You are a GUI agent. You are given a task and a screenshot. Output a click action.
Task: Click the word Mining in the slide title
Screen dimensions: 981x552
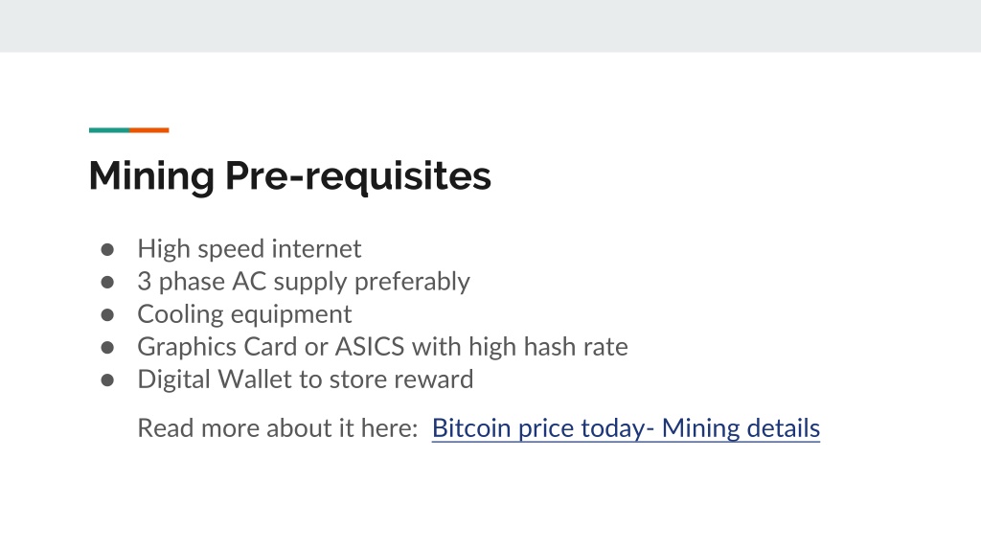[x=151, y=176]
